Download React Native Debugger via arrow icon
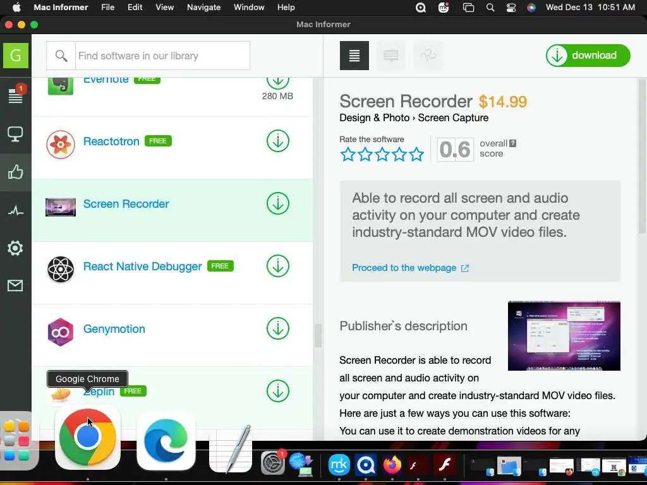The width and height of the screenshot is (647, 485). tap(278, 266)
